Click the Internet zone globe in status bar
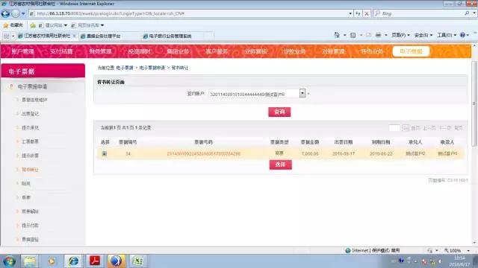This screenshot has height=268, width=478. click(x=348, y=251)
